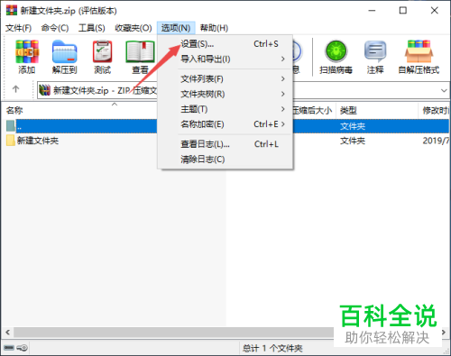451x356 pixels.
Task: Maximize the WinRAR window
Action: coord(403,11)
